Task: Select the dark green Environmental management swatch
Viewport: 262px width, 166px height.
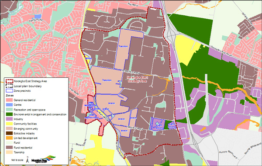Action: [x=9, y=114]
